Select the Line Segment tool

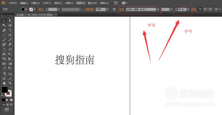[4, 35]
